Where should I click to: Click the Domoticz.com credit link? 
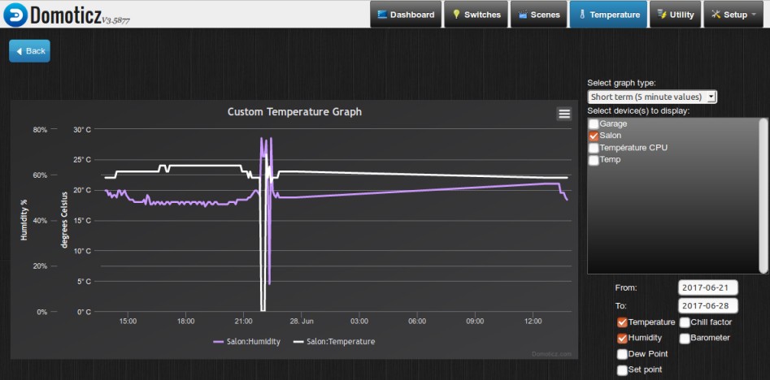(551, 354)
